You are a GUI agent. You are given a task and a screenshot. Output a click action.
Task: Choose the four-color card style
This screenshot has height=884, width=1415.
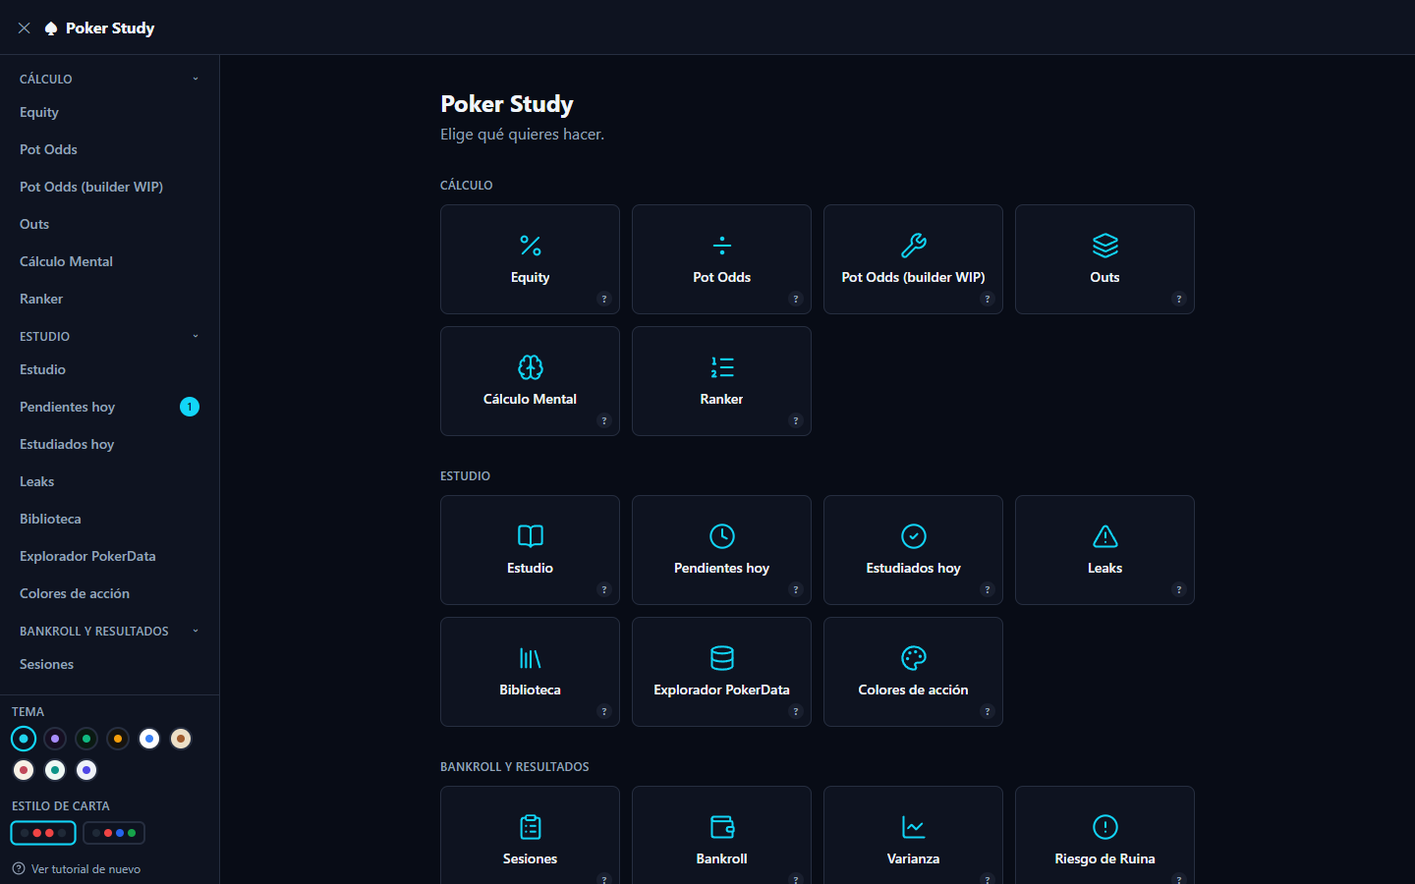tap(114, 833)
